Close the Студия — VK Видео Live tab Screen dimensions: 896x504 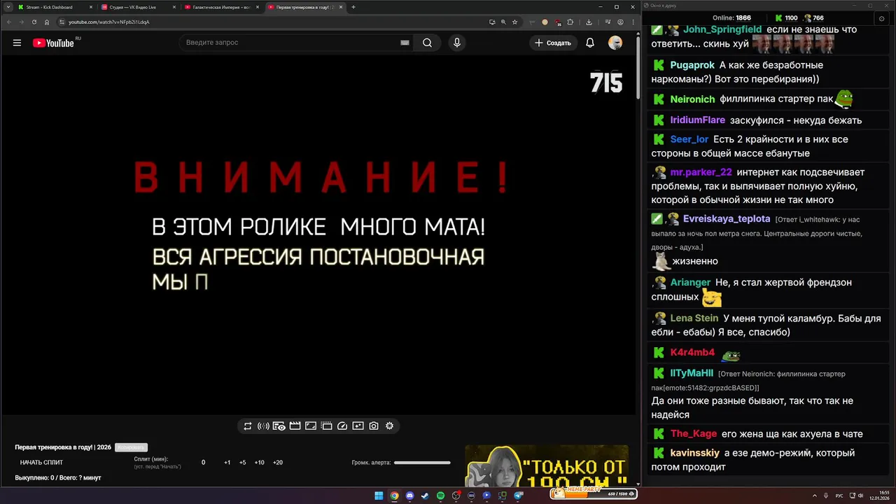point(174,7)
